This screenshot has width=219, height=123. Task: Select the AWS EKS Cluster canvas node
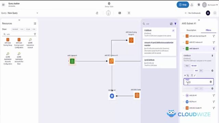coord(137,95)
